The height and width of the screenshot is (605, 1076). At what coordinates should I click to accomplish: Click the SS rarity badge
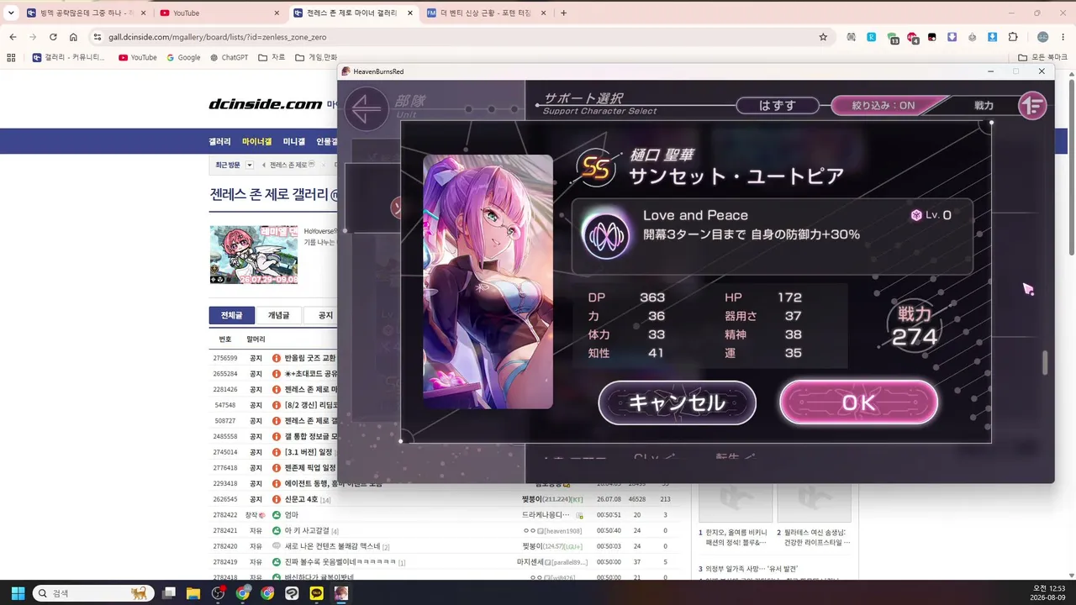(x=596, y=168)
